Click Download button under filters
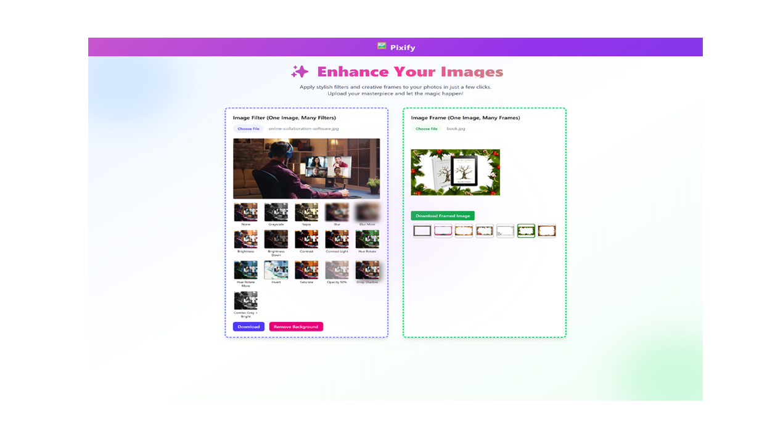The width and height of the screenshot is (783, 444). pos(248,327)
